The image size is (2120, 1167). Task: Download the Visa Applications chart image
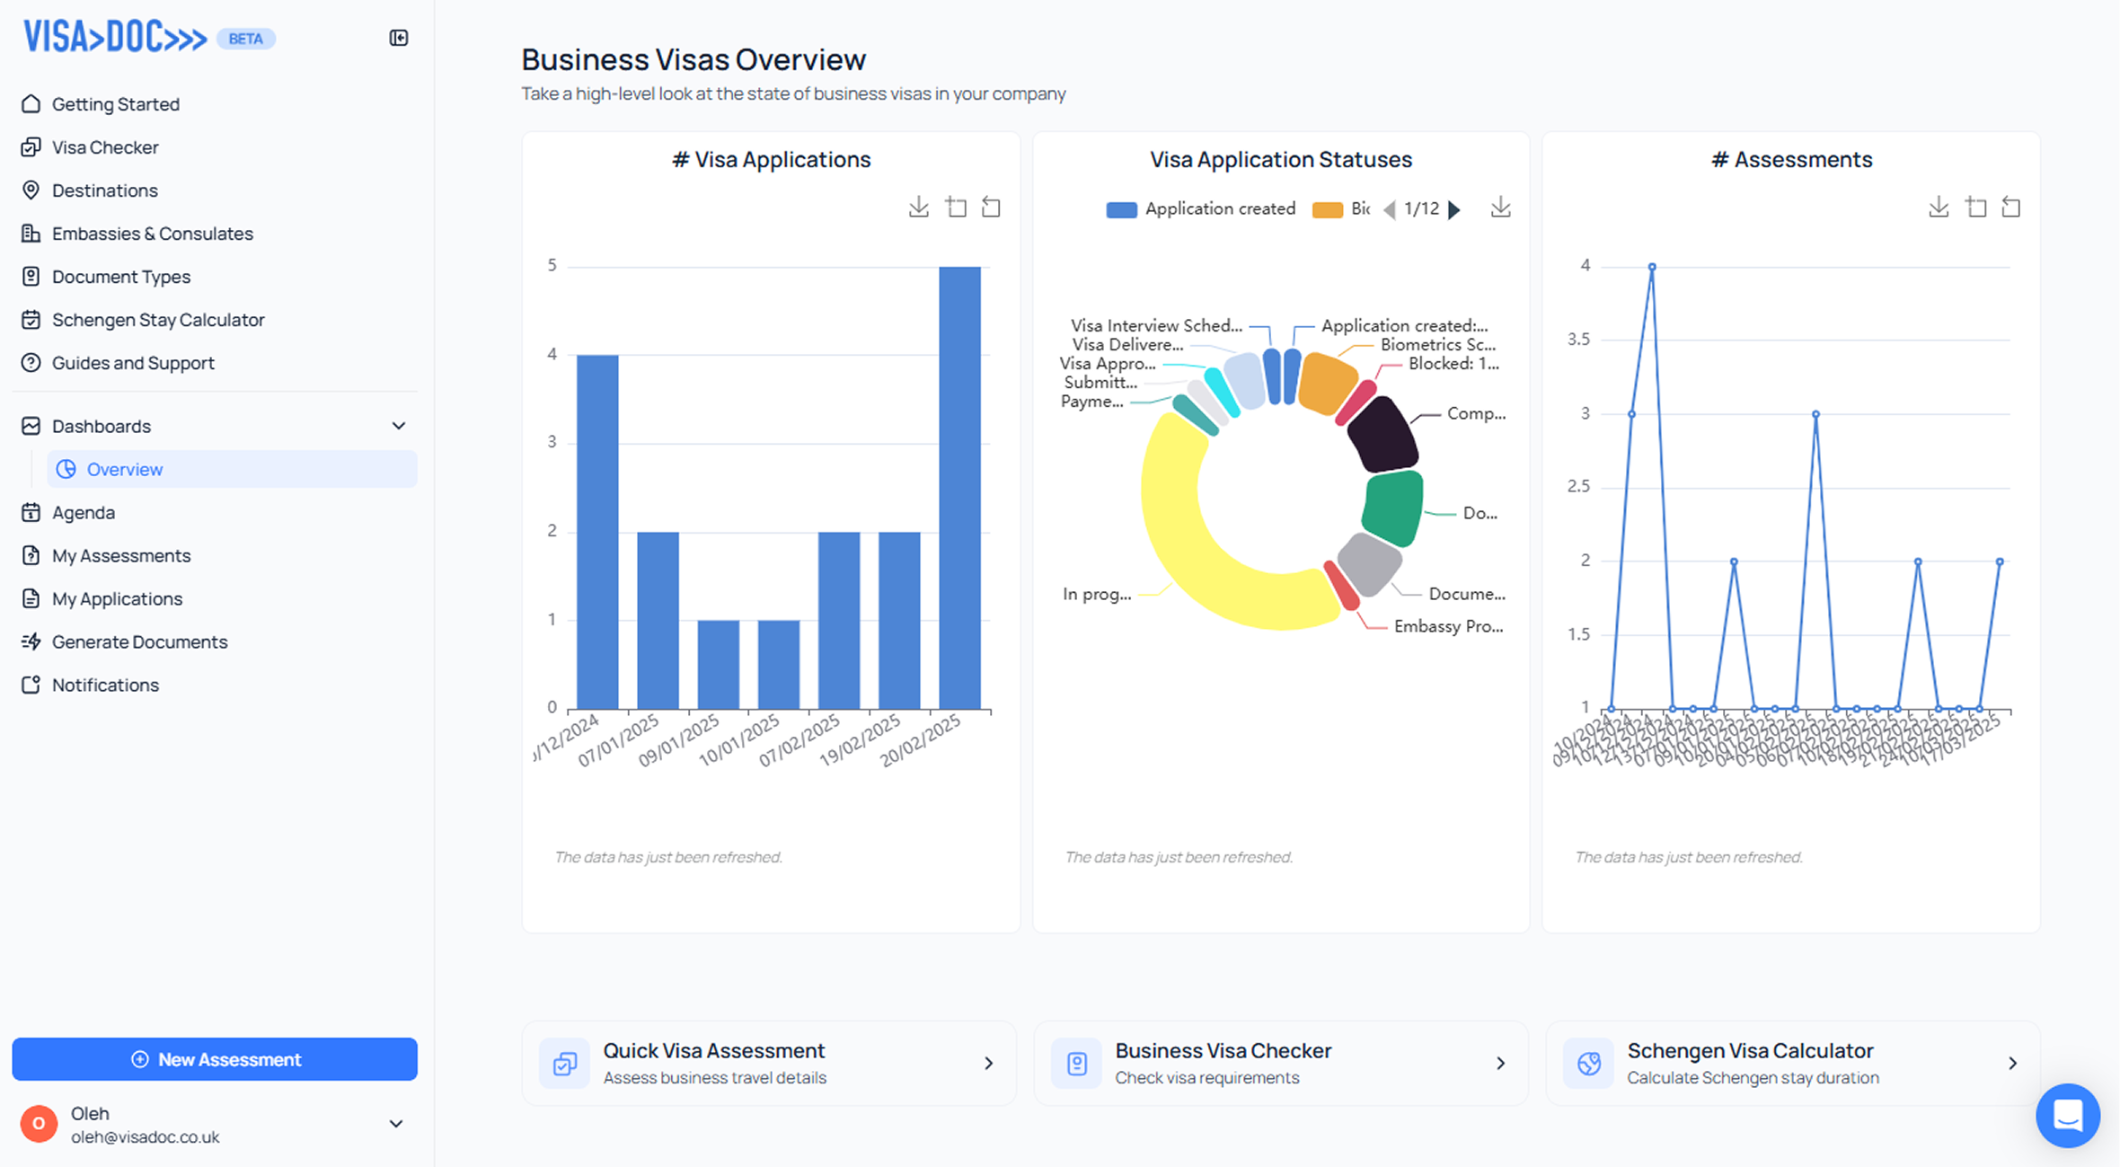pyautogui.click(x=918, y=208)
